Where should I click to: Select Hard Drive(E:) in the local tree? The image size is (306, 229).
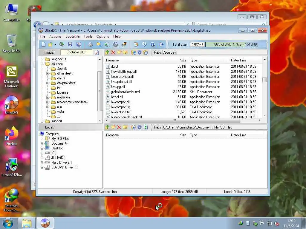click(x=61, y=163)
